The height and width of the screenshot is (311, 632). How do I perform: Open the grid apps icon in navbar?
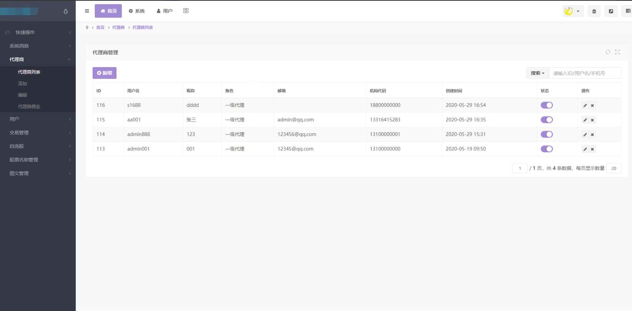pyautogui.click(x=186, y=11)
